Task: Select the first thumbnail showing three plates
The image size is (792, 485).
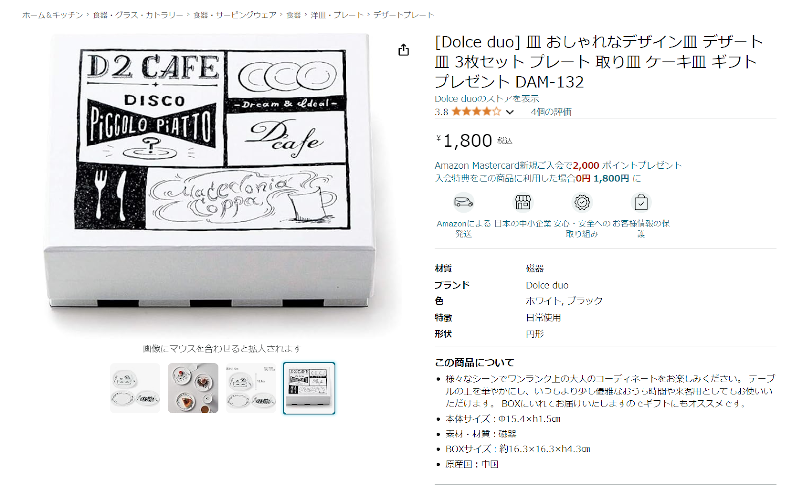Action: pyautogui.click(x=135, y=388)
